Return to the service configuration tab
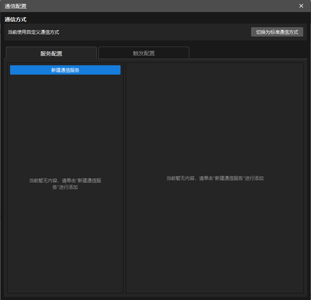 point(52,53)
